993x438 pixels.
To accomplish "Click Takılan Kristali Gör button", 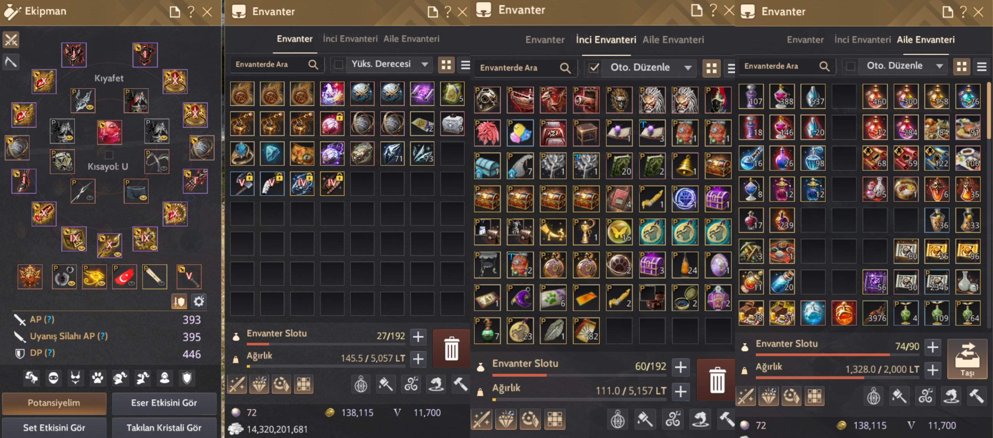I will coord(164,428).
